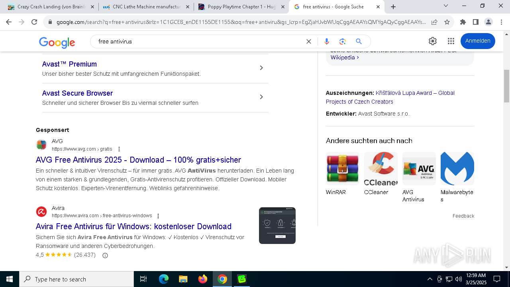Open the Avira result preview image
The image size is (510, 287).
277,226
